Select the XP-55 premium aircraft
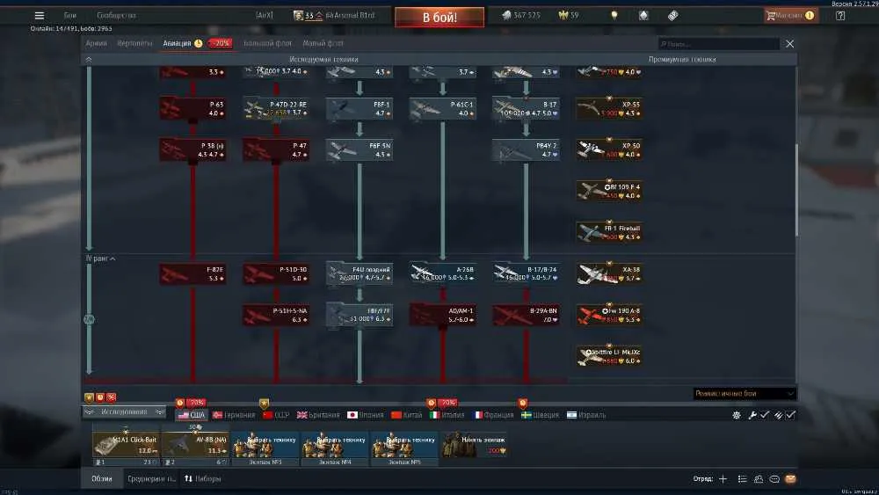The height and width of the screenshot is (495, 879). coord(609,108)
